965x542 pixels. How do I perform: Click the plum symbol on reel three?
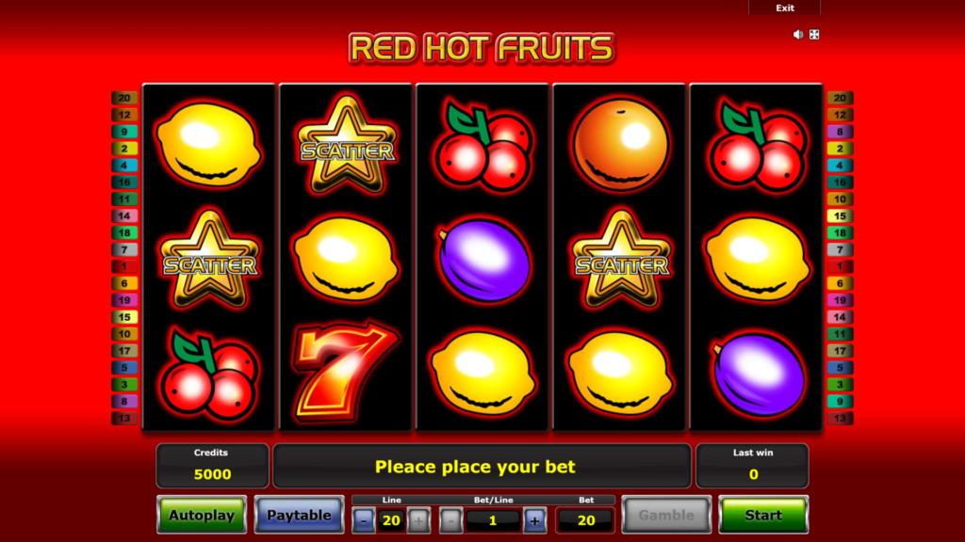(x=483, y=260)
